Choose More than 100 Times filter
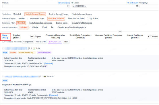Viewport: 159px width, 105px height. [x=76, y=18]
